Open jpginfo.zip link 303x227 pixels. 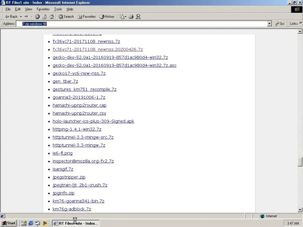click(63, 193)
